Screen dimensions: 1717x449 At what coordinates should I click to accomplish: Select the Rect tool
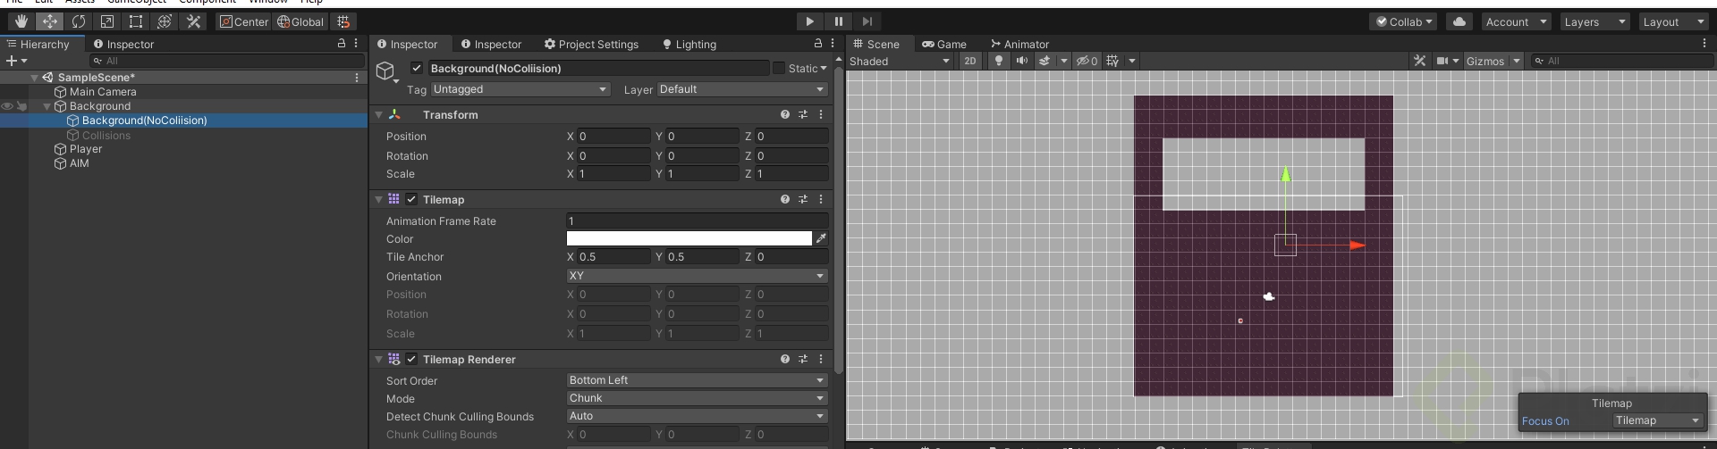point(136,21)
